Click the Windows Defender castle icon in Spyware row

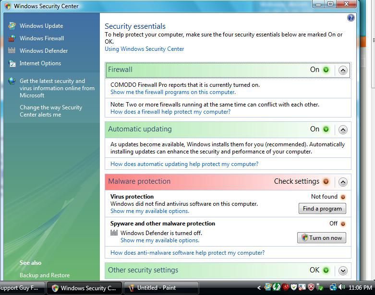click(x=114, y=233)
